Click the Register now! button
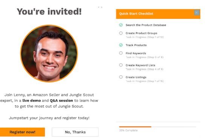Image resolution: width=212 pixels, height=140 pixels. (x=22, y=132)
